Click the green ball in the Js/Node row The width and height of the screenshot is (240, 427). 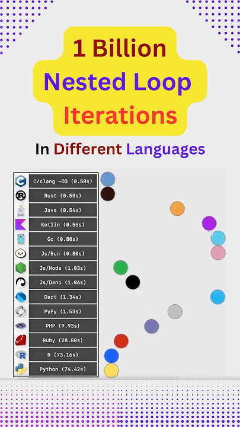pyautogui.click(x=120, y=267)
